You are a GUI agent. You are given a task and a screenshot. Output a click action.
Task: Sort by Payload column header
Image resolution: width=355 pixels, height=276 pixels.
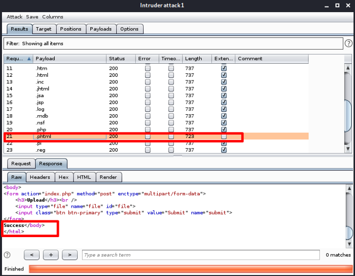coord(70,59)
